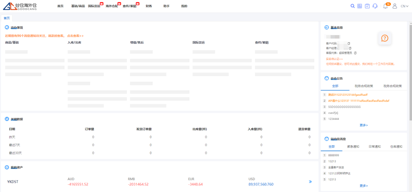Click the AUD balance -4165551.52
This screenshot has height=192, width=412.
tap(78, 184)
